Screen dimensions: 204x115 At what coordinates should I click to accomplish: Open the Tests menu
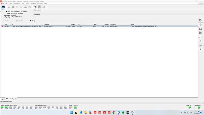pyautogui.click(x=11, y=4)
